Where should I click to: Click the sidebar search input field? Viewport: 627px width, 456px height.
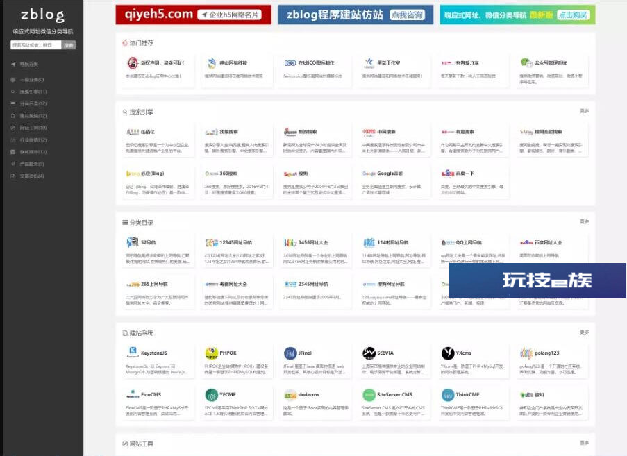click(36, 45)
